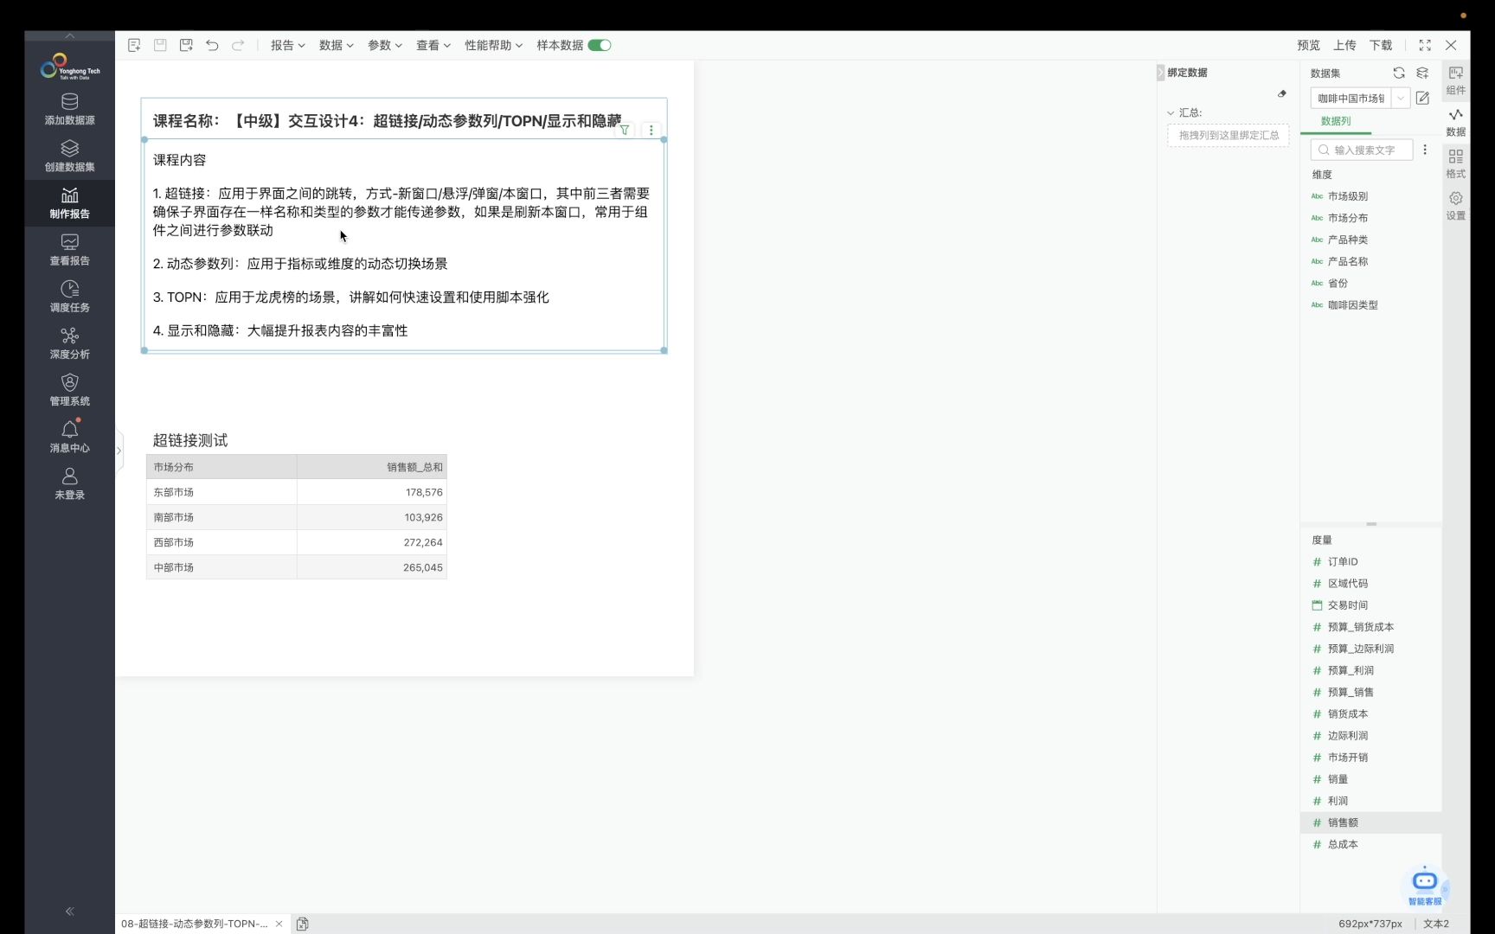Undo the last action
Image resolution: width=1495 pixels, height=934 pixels.
(212, 45)
